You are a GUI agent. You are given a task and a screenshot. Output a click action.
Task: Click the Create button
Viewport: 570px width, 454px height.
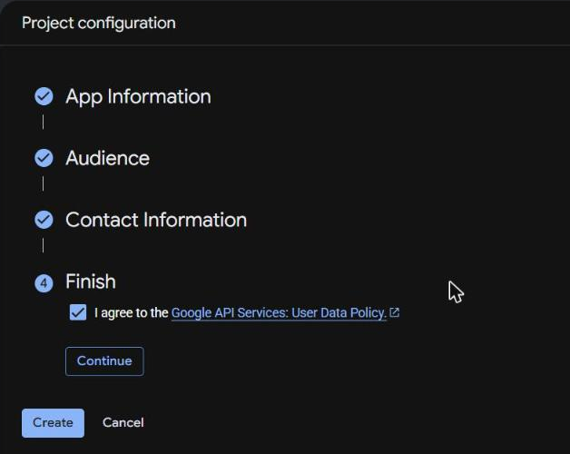coord(53,423)
